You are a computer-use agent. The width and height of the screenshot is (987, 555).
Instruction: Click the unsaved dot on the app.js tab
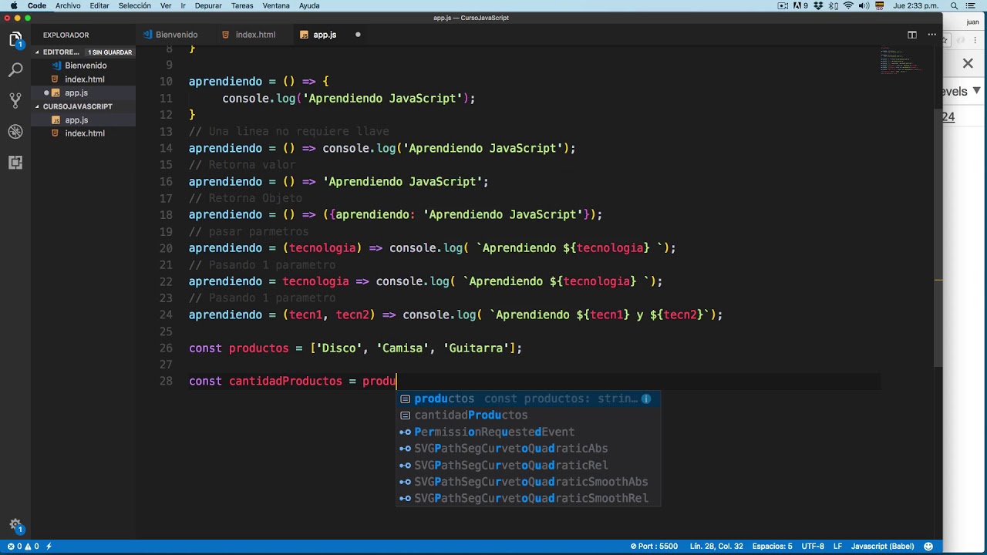[x=358, y=35]
